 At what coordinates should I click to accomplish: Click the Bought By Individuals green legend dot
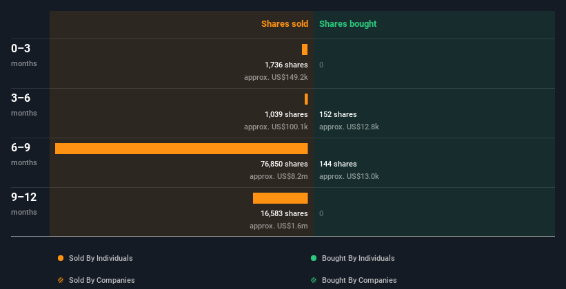coord(314,258)
